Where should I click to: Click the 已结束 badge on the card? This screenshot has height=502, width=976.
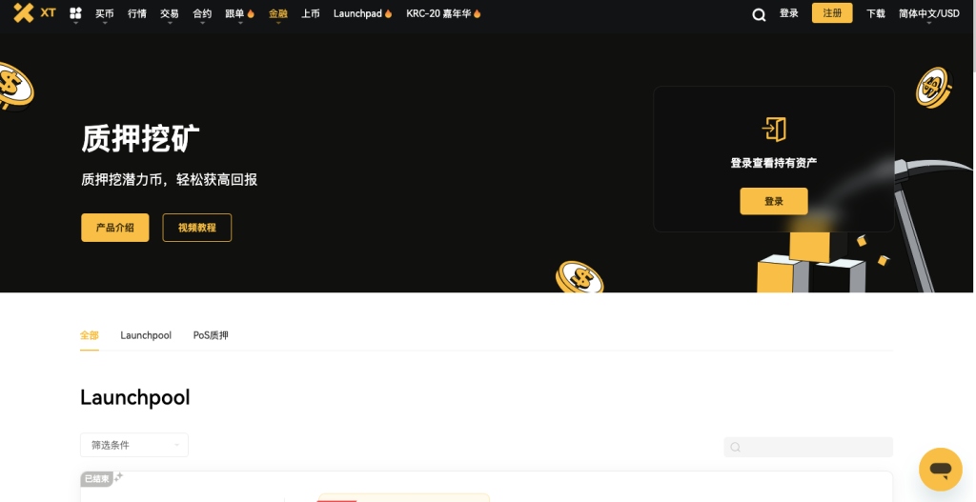click(96, 478)
